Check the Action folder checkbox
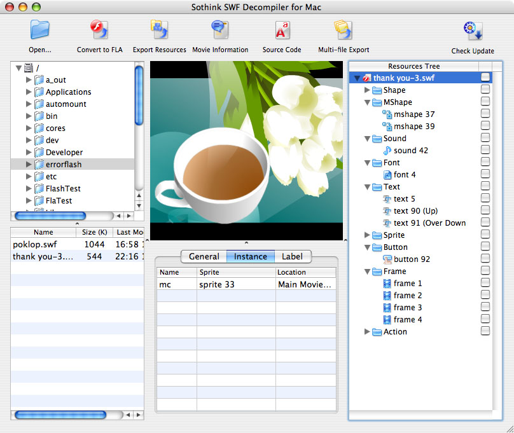This screenshot has height=433, width=514. (x=485, y=331)
